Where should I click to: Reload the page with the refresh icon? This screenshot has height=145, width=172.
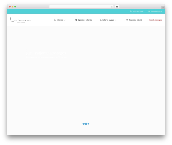(x=112, y=7)
